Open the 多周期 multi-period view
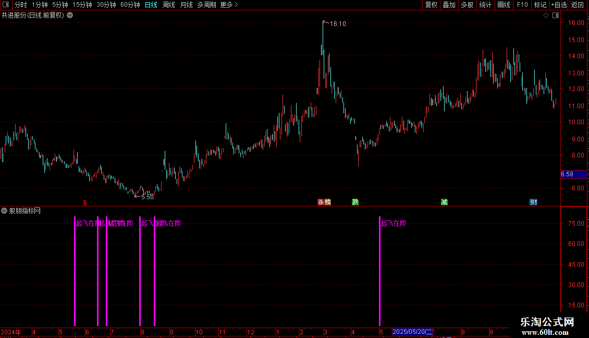 [206, 5]
